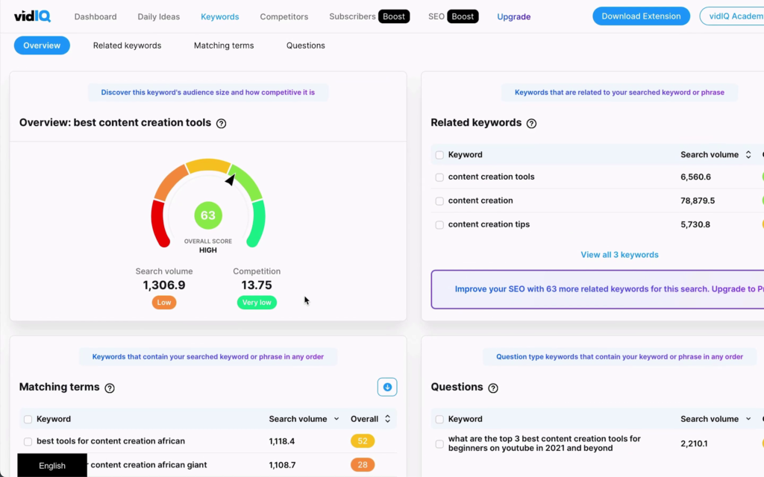Click the vidIQ logo

(31, 16)
